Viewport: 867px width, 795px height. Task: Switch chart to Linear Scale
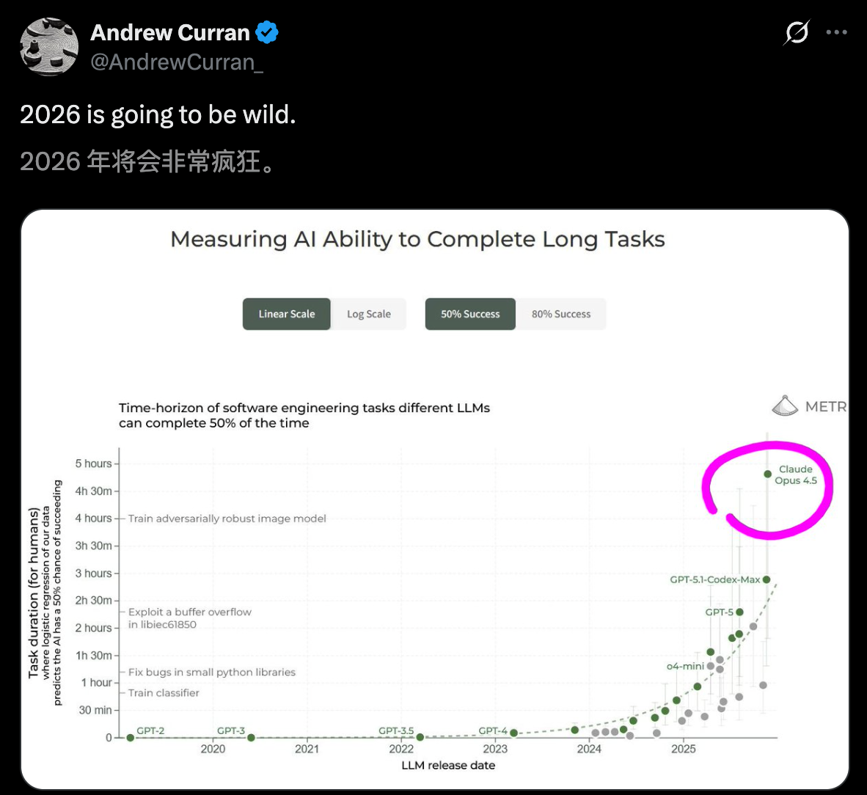coord(287,314)
